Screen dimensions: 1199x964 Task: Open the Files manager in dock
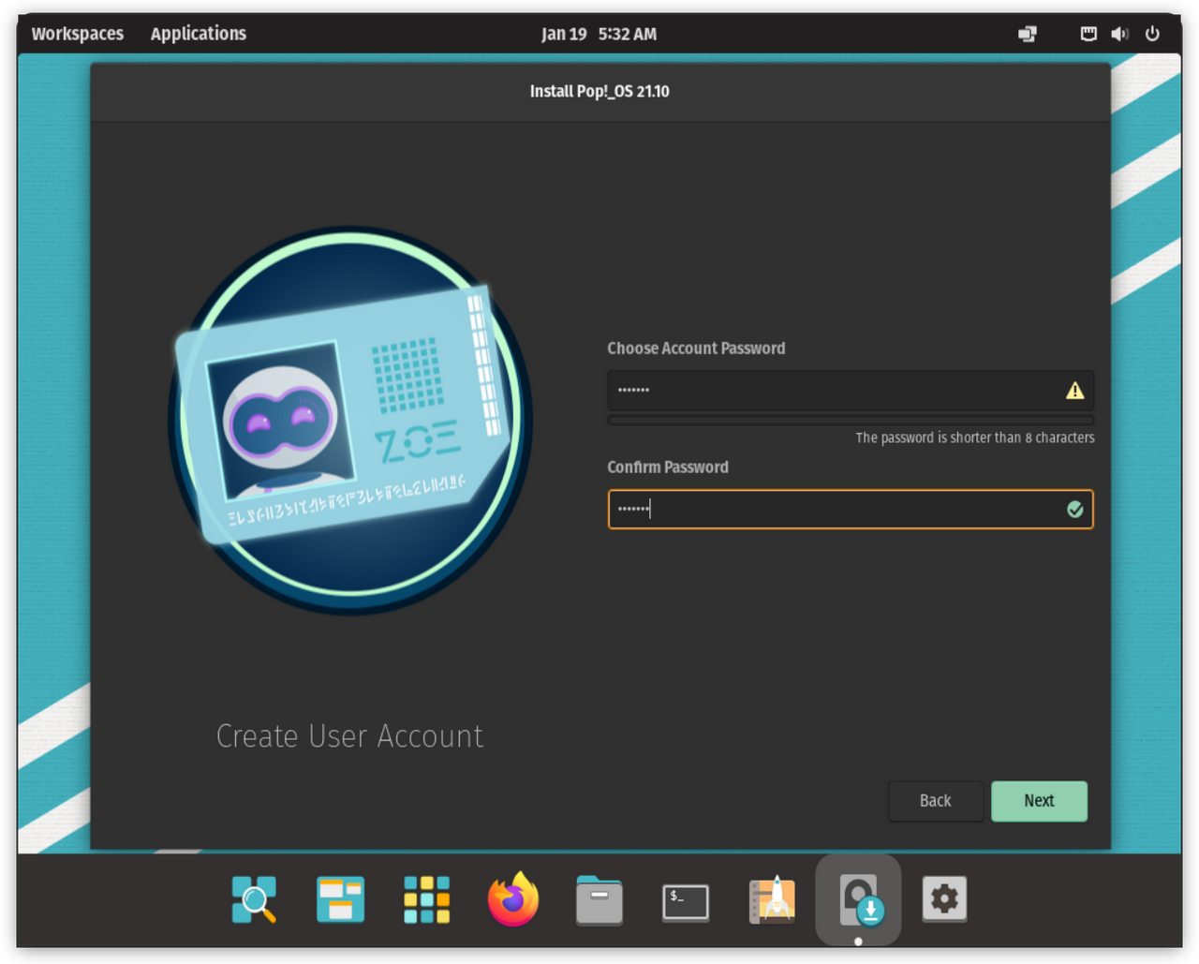click(x=599, y=899)
